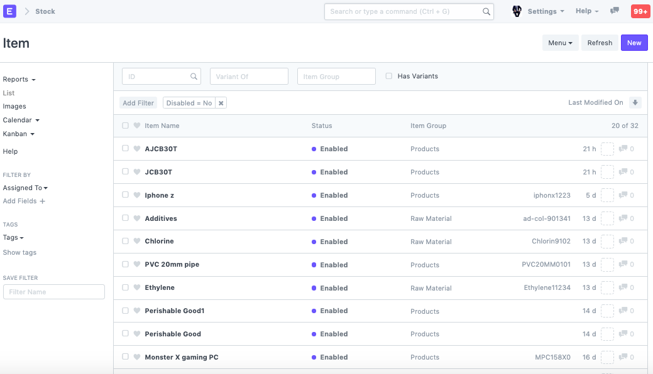Remove the Disabled = No filter
This screenshot has height=374, width=653.
221,103
